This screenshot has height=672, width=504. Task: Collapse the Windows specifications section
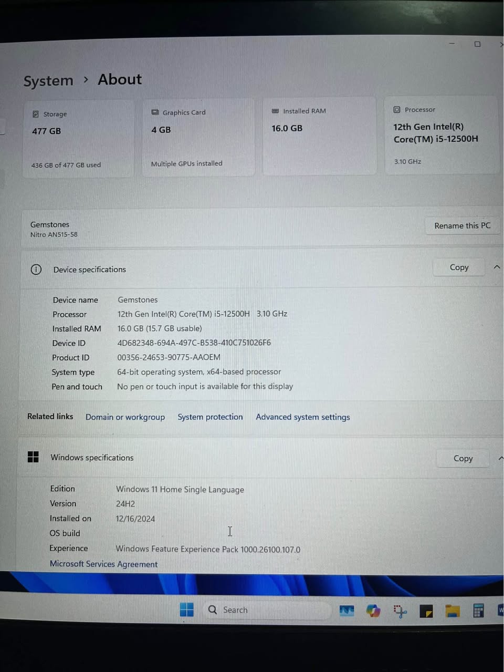click(x=500, y=458)
